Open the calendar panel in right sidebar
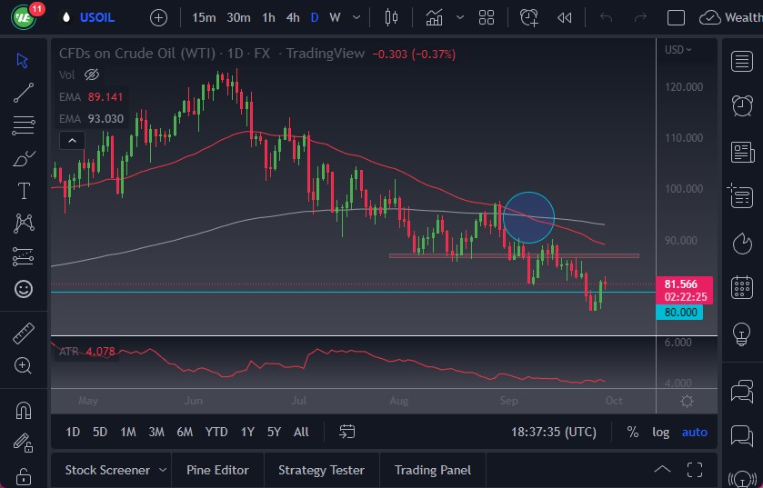The height and width of the screenshot is (488, 763). coord(741,288)
